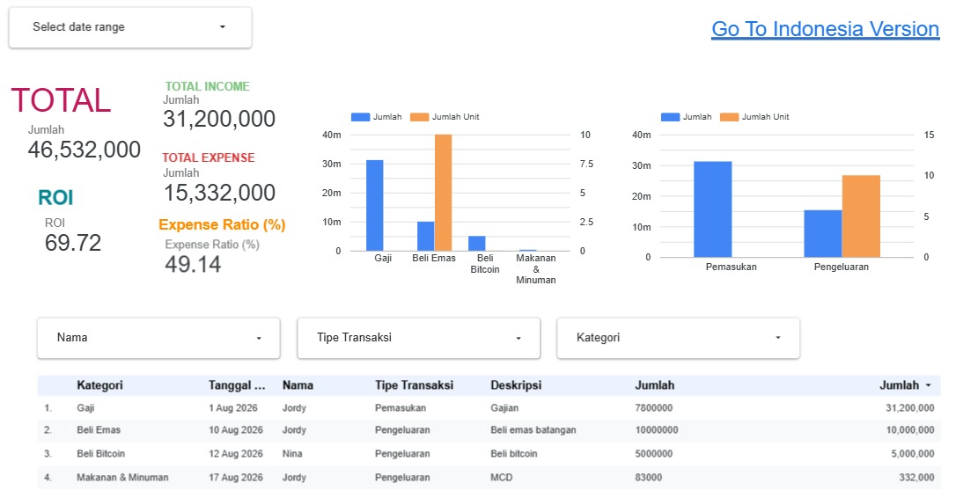
Task: Click the orange Pengeluaran bar
Action: [861, 216]
